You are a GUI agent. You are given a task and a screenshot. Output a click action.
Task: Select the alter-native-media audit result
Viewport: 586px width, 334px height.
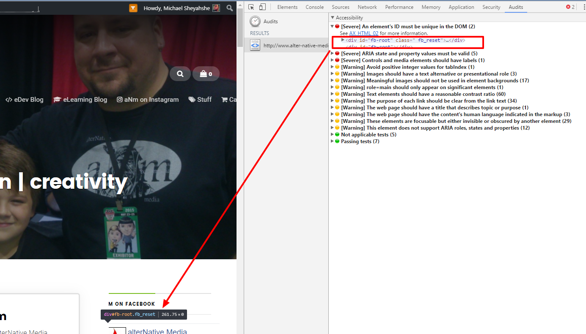click(286, 46)
